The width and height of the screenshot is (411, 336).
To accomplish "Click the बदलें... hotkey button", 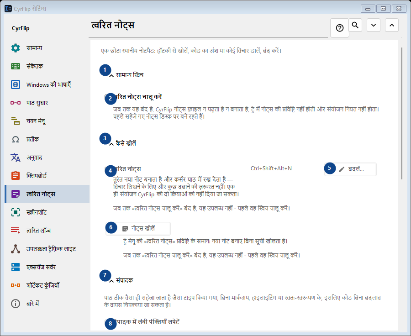I will coord(351,169).
